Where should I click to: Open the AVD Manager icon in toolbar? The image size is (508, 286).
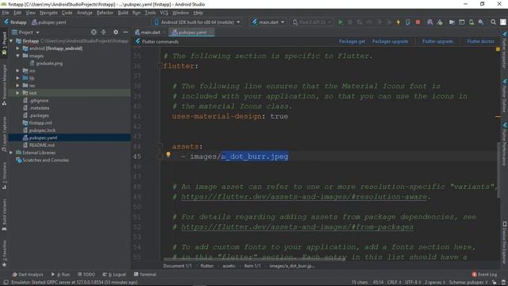[471, 22]
